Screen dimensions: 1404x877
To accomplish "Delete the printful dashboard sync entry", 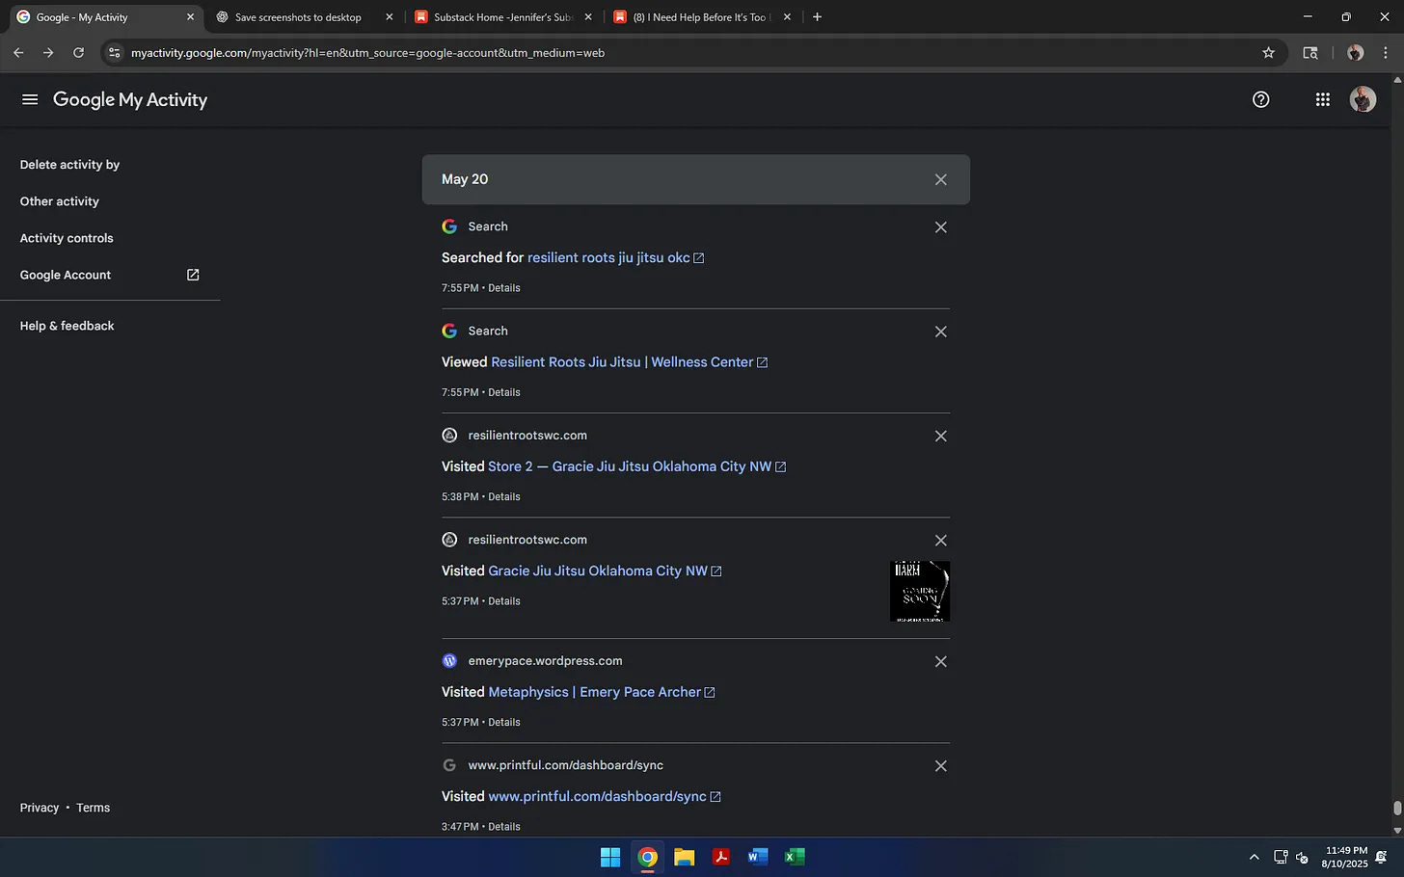I will 941,766.
